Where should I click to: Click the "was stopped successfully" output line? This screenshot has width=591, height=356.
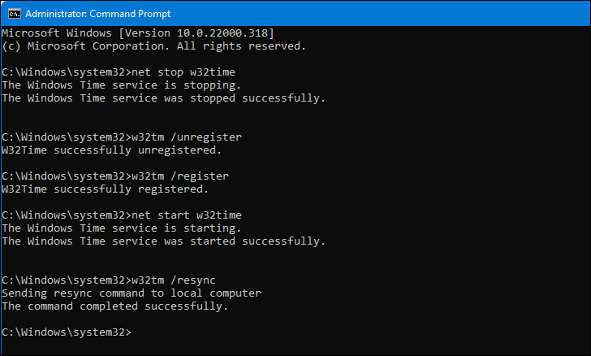163,98
